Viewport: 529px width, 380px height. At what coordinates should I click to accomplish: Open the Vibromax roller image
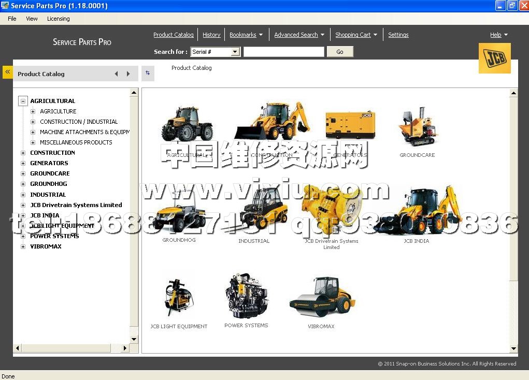[321, 298]
